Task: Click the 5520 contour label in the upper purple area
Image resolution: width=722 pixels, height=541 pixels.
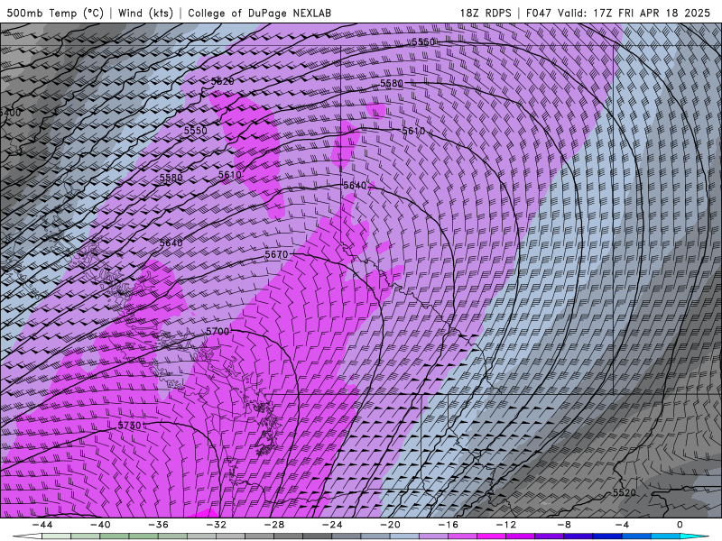Action: point(222,81)
